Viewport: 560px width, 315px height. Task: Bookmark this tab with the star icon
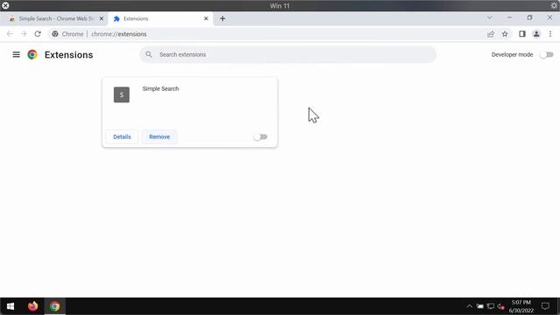tap(505, 34)
